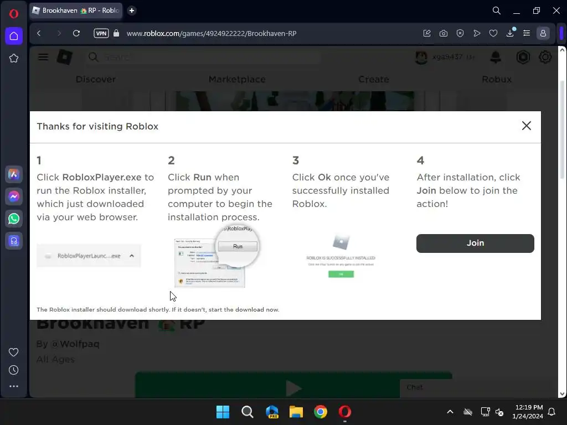
Task: Open the Create tab
Action: pos(374,79)
